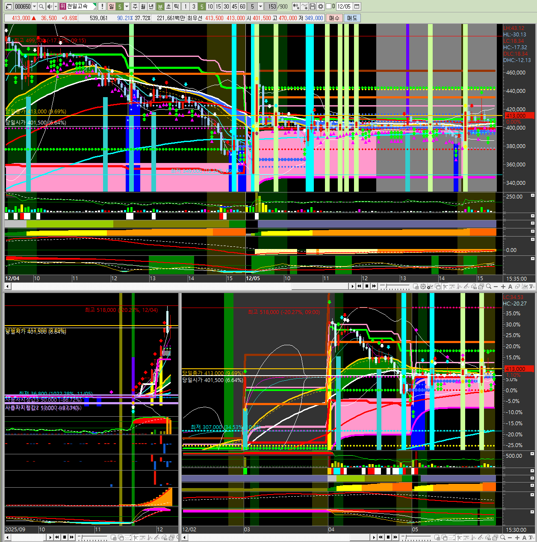Screen dimensions: 537x542
Task: Open chart settings gear icon
Action: tap(321, 6)
